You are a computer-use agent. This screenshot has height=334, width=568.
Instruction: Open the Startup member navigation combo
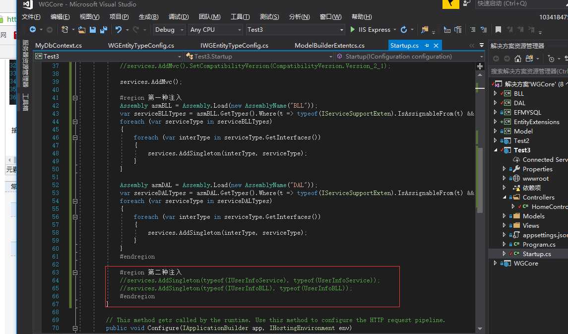coord(410,57)
